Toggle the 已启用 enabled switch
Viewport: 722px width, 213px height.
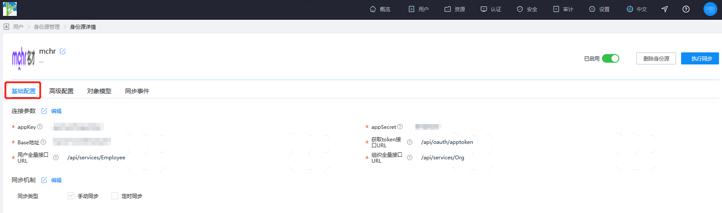coord(610,59)
